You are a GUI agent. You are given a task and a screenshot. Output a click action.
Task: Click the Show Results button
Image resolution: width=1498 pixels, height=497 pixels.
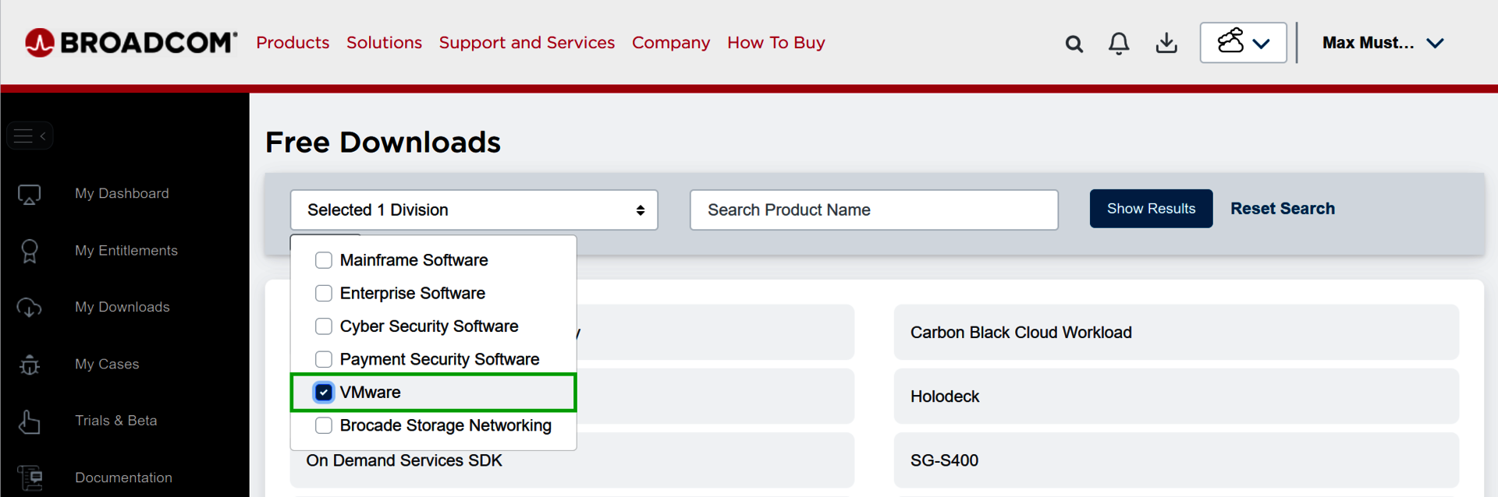[x=1151, y=209]
